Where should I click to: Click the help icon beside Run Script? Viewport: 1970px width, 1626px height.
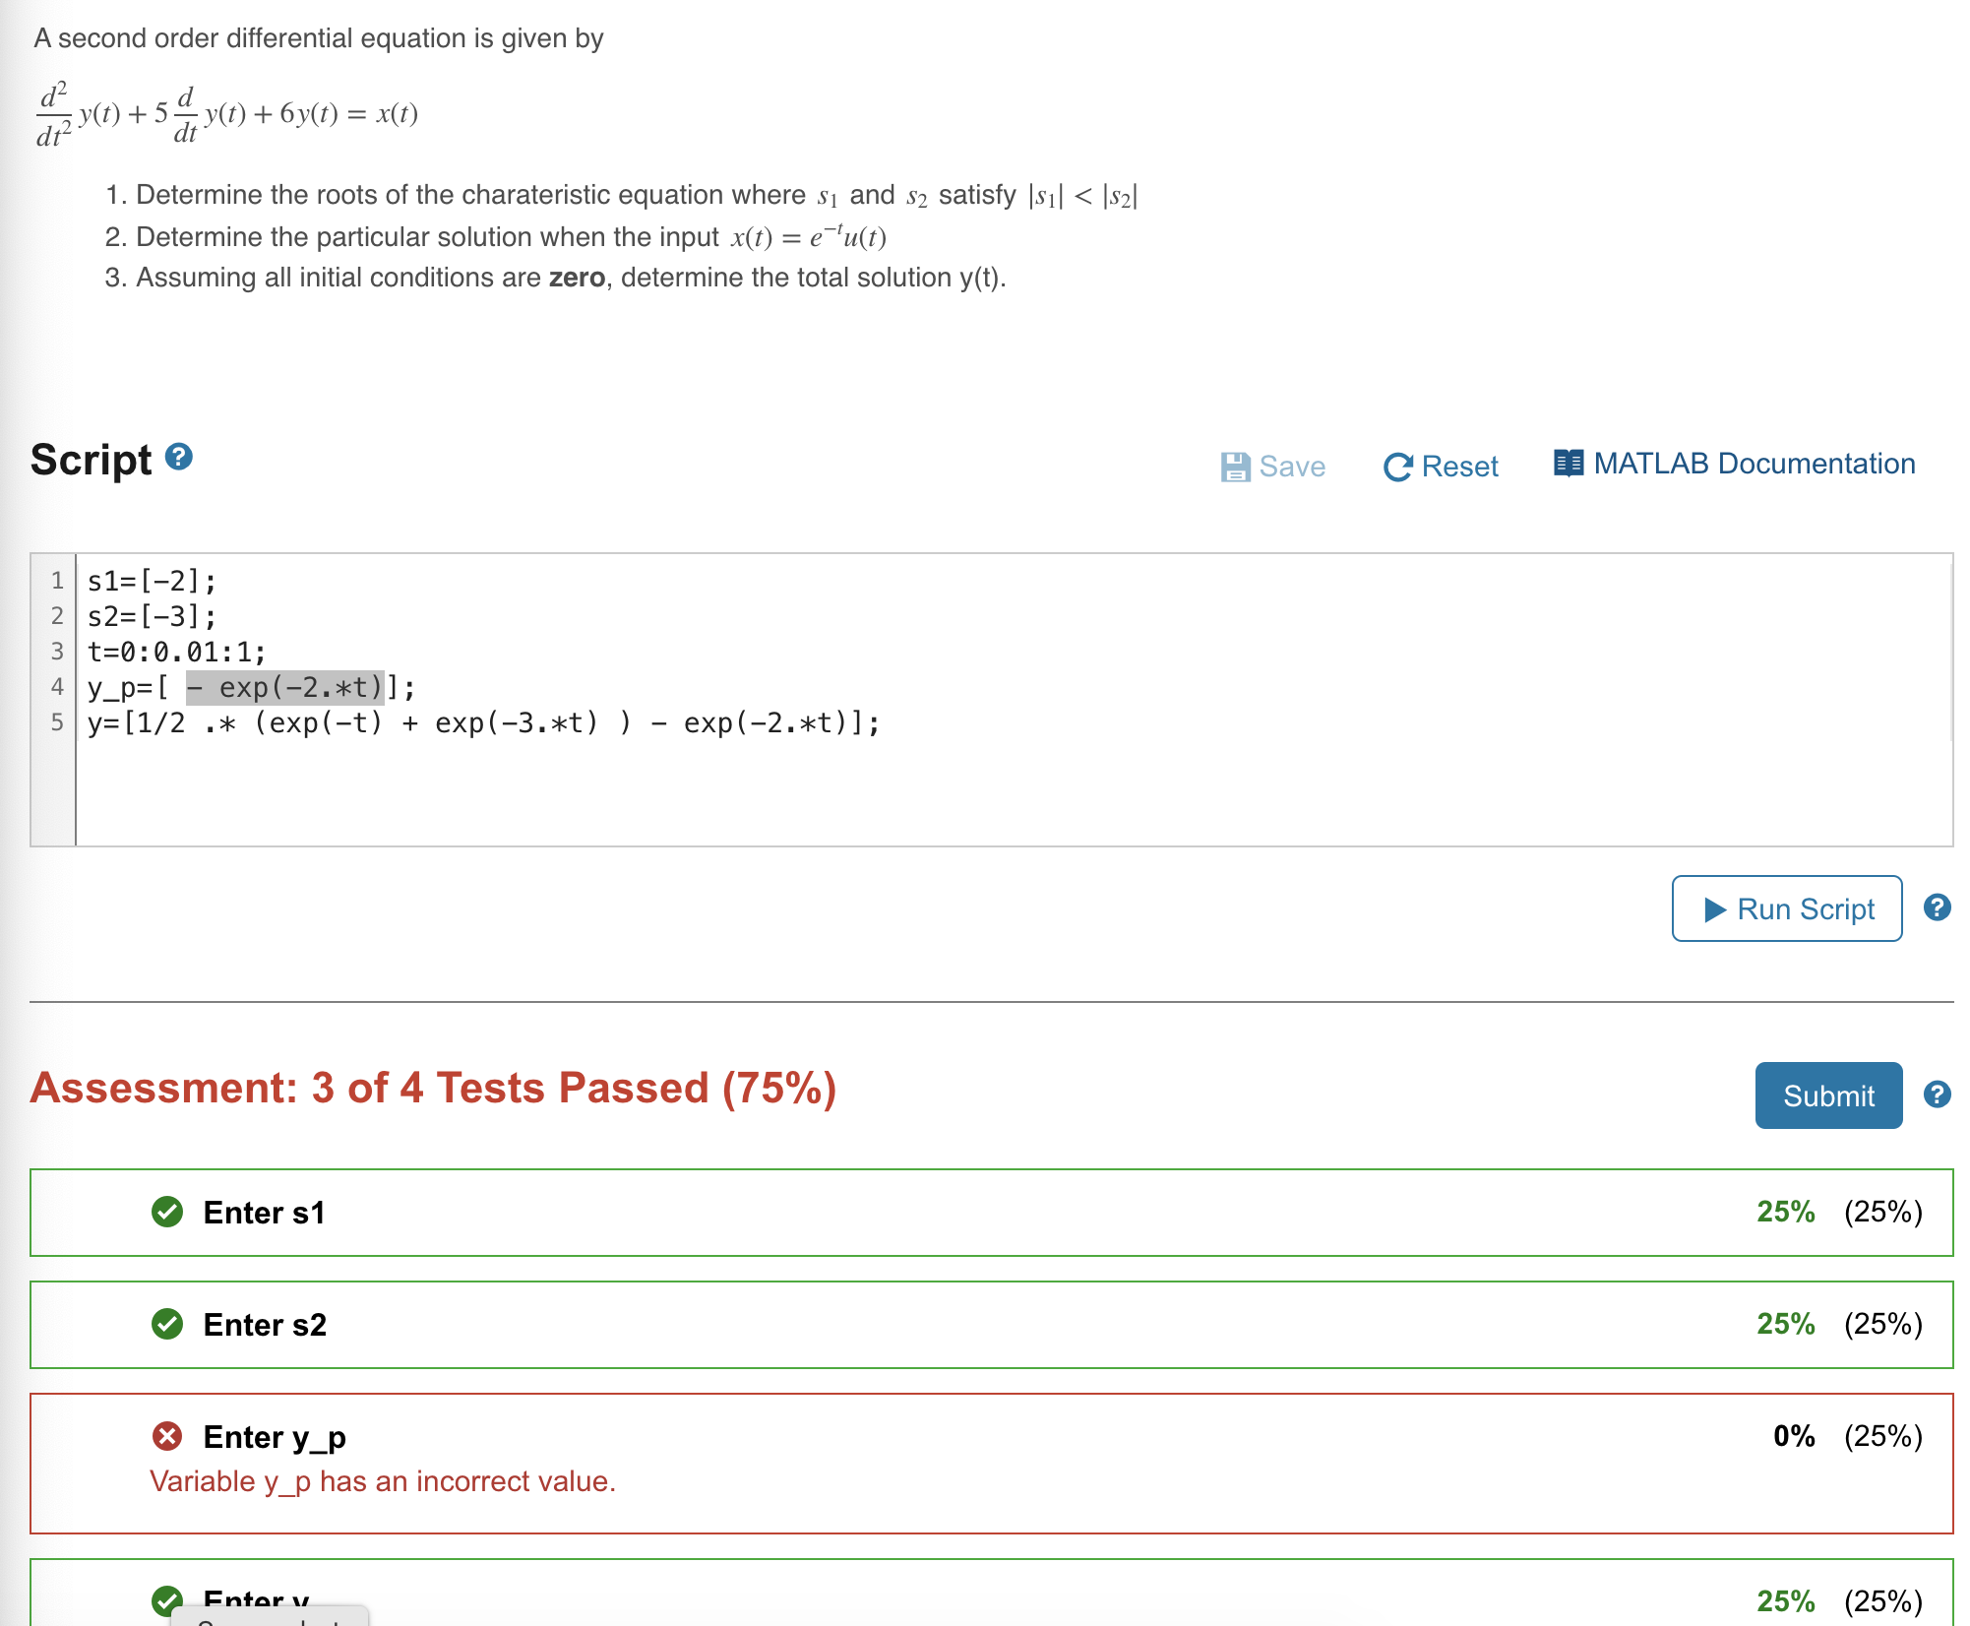[1938, 907]
